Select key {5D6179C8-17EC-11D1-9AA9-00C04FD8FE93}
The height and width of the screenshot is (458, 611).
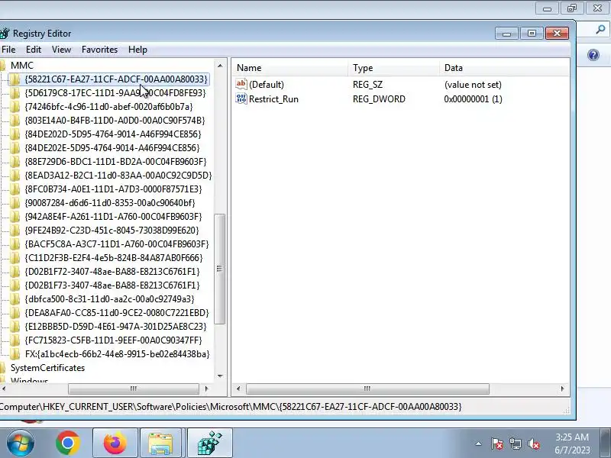pos(115,92)
